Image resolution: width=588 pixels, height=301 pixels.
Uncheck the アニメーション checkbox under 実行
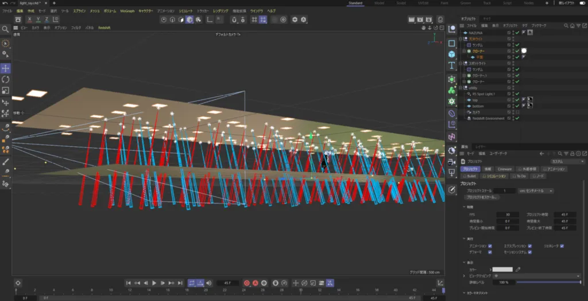490,245
